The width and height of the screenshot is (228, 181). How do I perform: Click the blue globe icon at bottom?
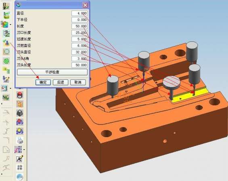(x=20, y=177)
